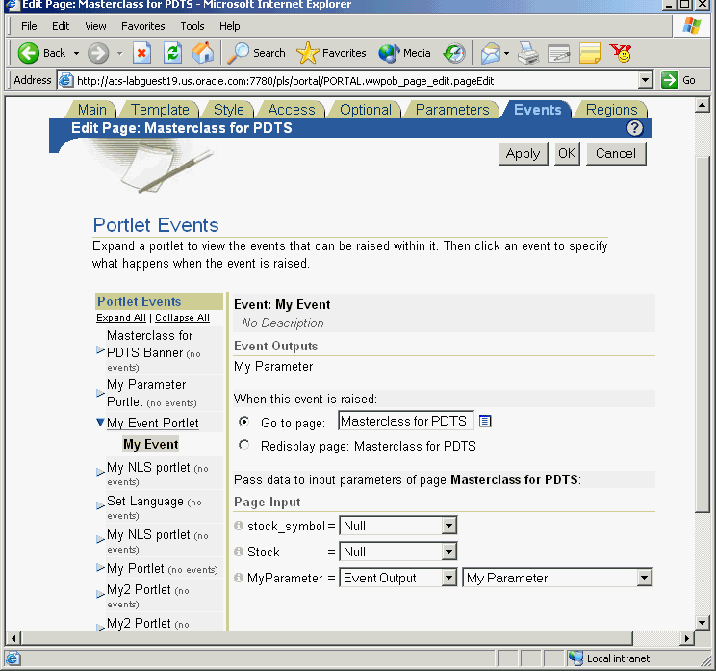Select the Redisplay page radio button
716x671 pixels.
pos(244,445)
